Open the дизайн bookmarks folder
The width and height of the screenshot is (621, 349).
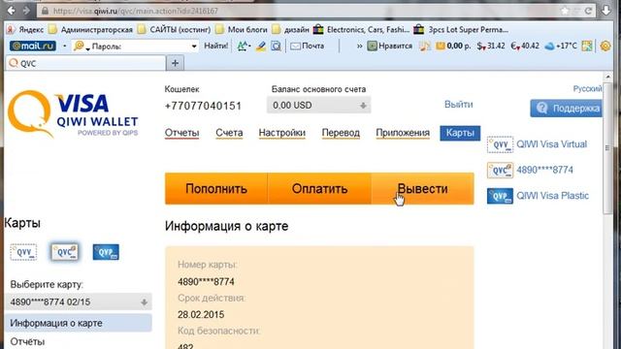click(291, 30)
